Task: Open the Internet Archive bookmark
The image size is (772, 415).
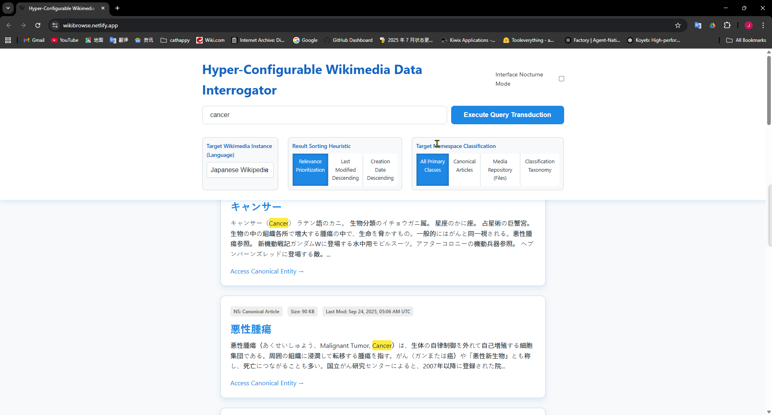Action: pos(258,40)
